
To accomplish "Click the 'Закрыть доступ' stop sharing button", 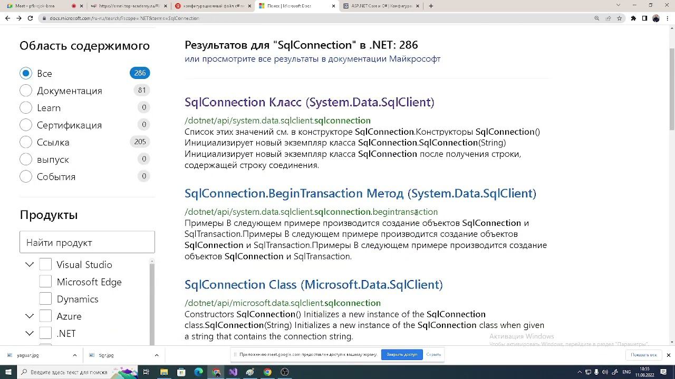I will click(x=402, y=354).
